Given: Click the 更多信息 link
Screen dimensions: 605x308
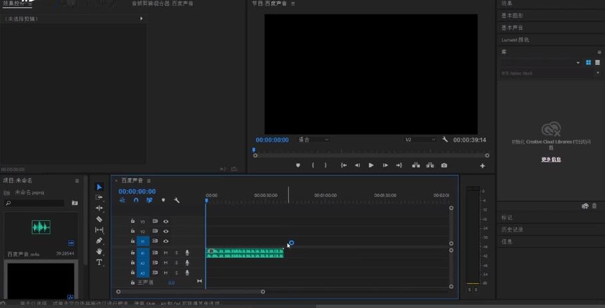Looking at the screenshot, I should coord(551,160).
